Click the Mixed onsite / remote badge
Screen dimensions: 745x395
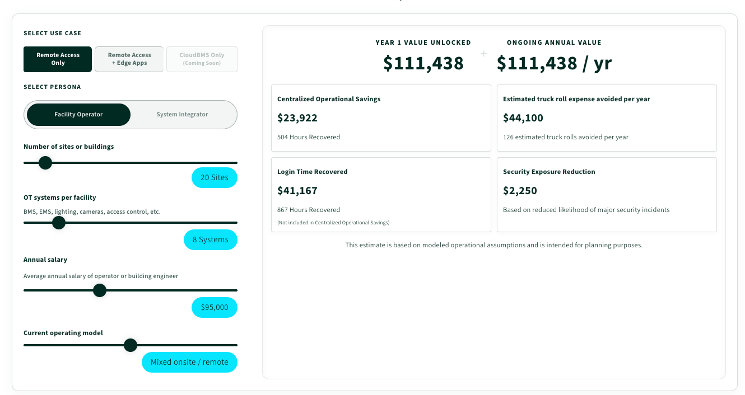(189, 362)
